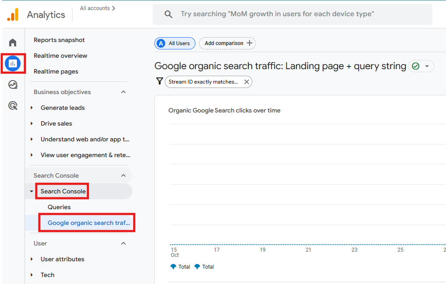Open the Home icon in the left rail

coord(13,43)
